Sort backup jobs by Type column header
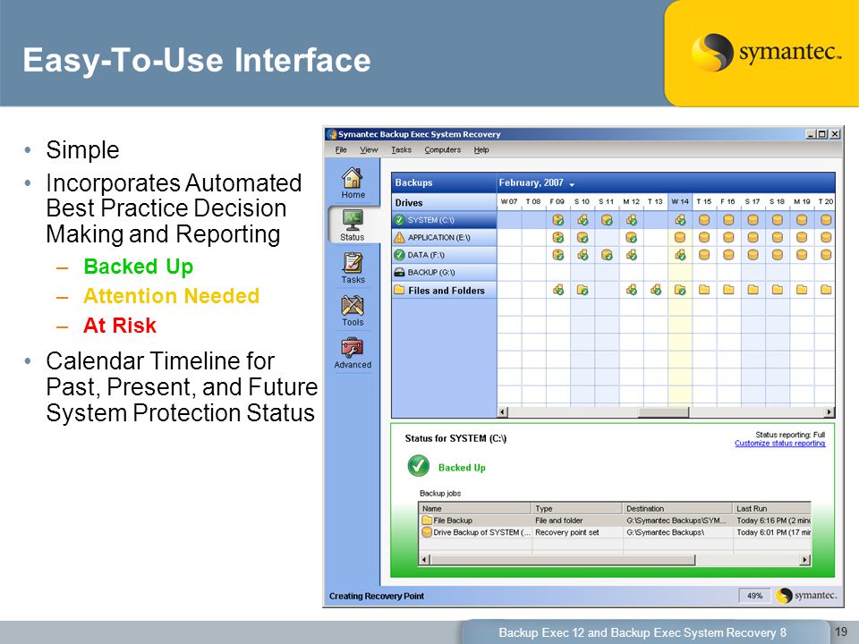The width and height of the screenshot is (859, 644). [x=577, y=508]
